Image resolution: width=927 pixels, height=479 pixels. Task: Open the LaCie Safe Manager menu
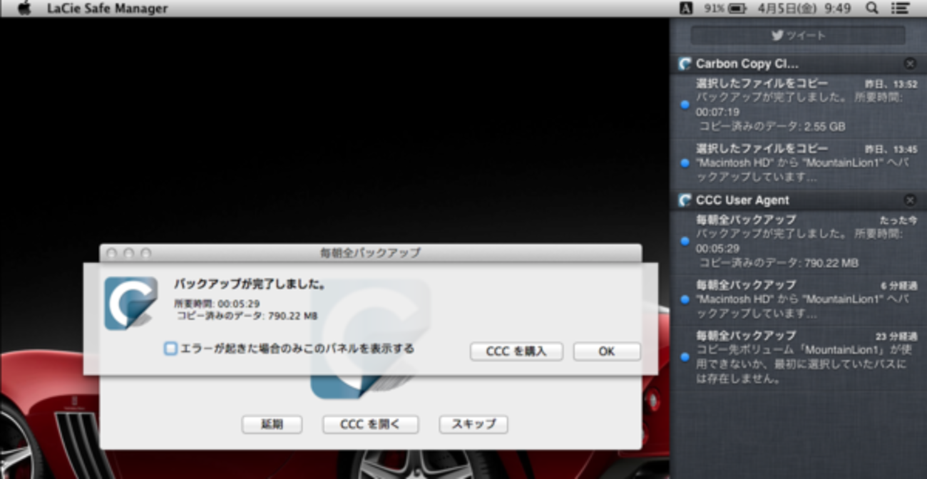pos(107,9)
